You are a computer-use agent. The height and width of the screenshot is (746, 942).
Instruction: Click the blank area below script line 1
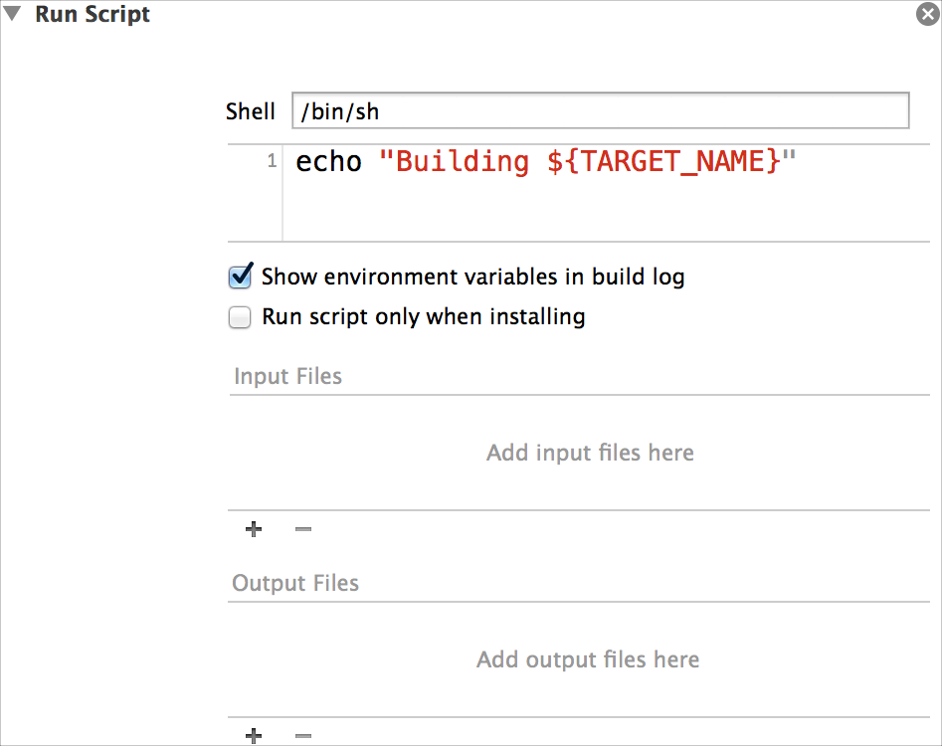(597, 214)
